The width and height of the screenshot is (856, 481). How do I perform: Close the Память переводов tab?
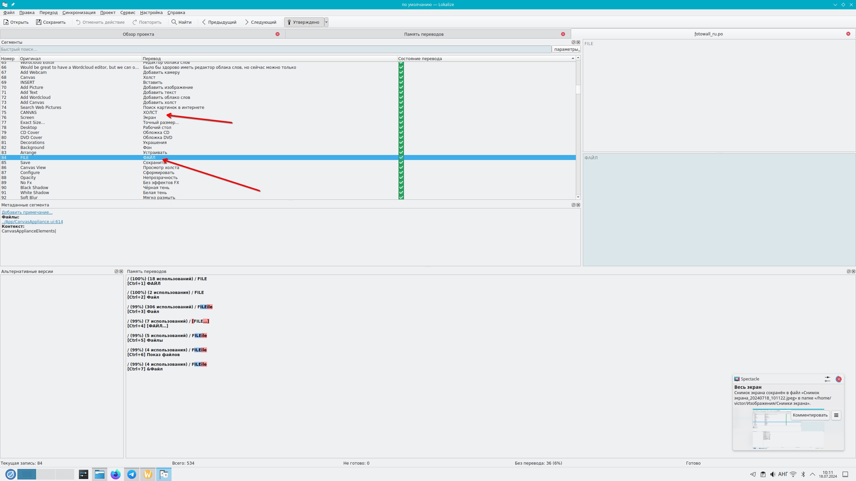[563, 34]
